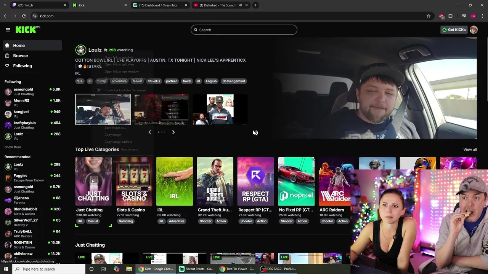
Task: Open the Just Chatting category card
Action: 93,182
